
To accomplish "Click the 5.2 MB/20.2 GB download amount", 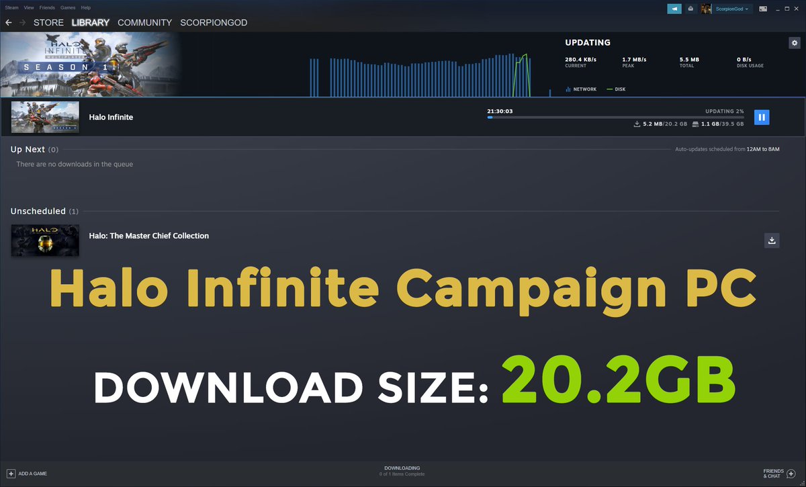I will tap(660, 124).
